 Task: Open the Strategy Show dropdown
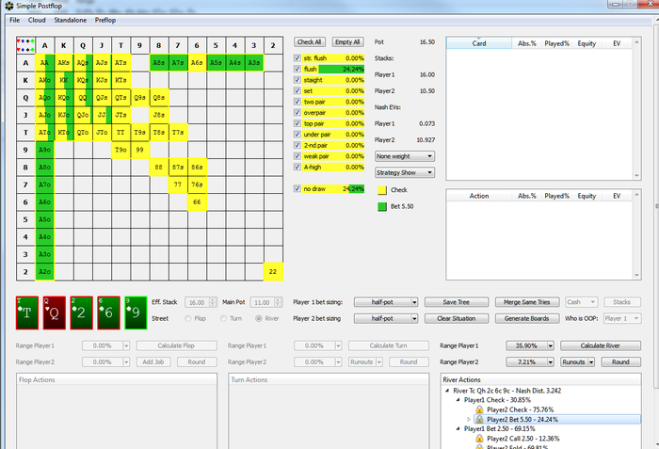[404, 173]
